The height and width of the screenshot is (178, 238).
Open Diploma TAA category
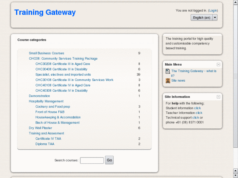[x=45, y=144]
